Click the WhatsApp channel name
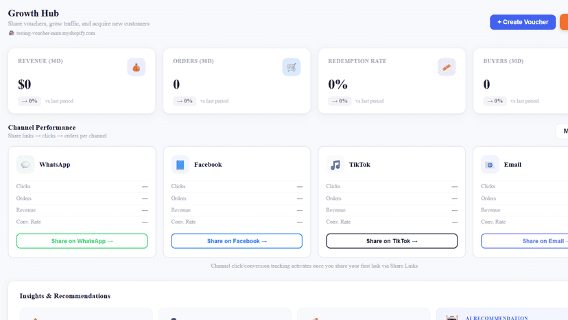568x320 pixels. pos(55,165)
